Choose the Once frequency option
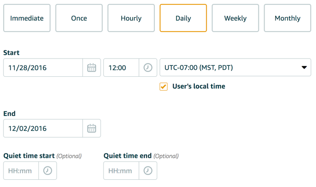 (79, 18)
